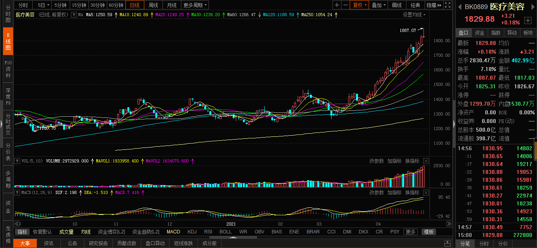
Task: Click the zoom in plus icon
Action: (x=337, y=5)
